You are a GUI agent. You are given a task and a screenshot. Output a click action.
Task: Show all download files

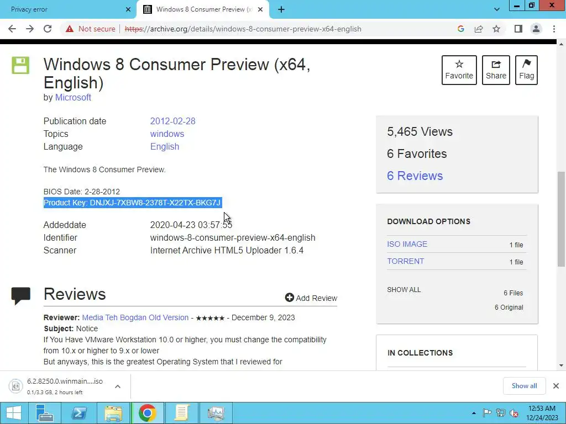pyautogui.click(x=404, y=290)
